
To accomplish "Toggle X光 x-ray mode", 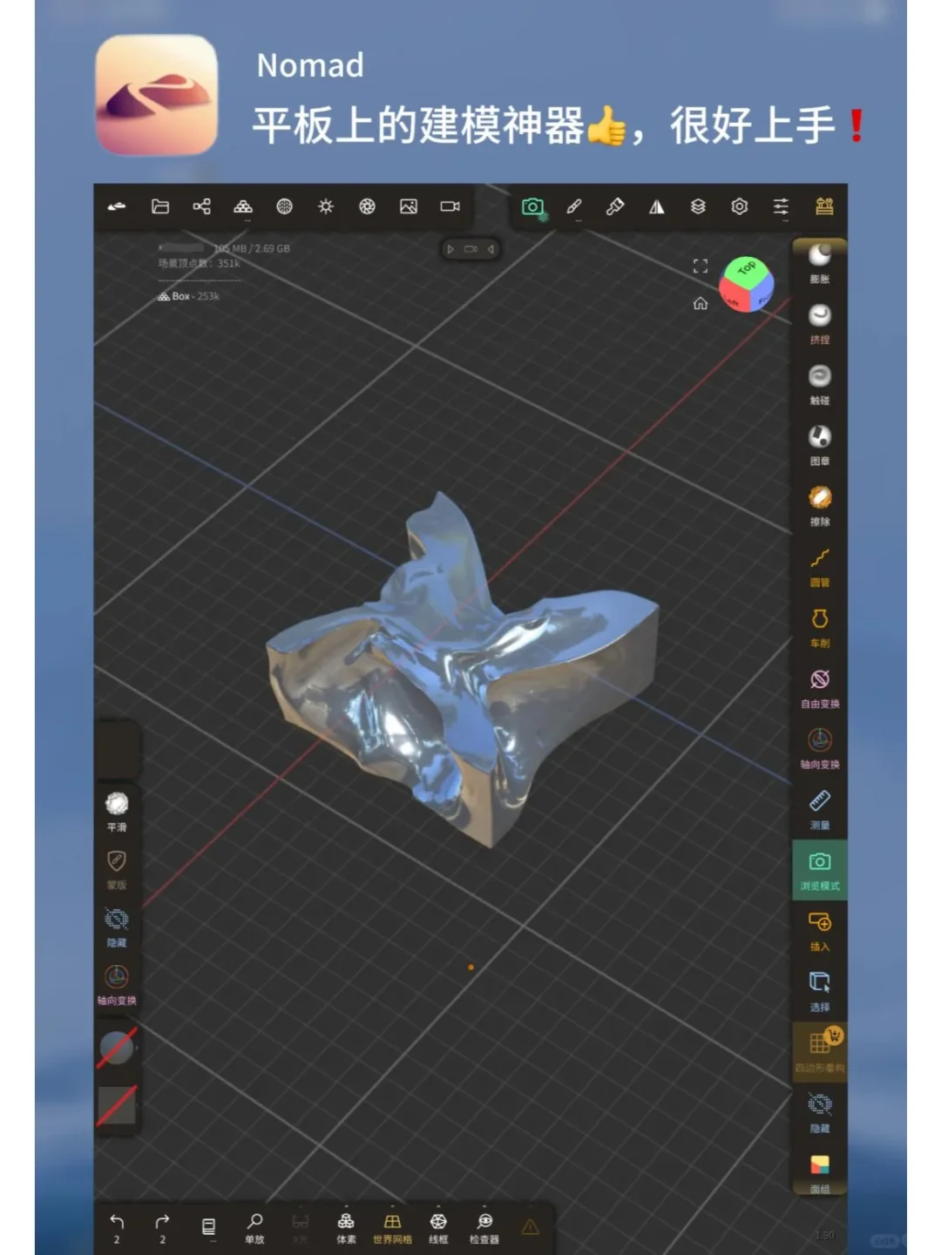I will click(x=301, y=1228).
